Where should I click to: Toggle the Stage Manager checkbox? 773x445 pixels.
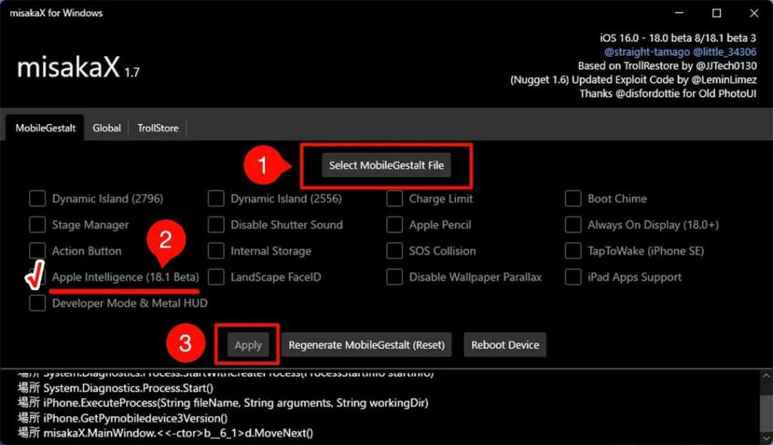(x=37, y=225)
